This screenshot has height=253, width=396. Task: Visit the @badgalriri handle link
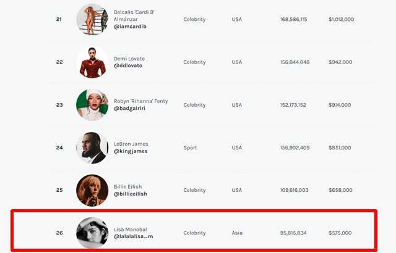[x=131, y=109]
